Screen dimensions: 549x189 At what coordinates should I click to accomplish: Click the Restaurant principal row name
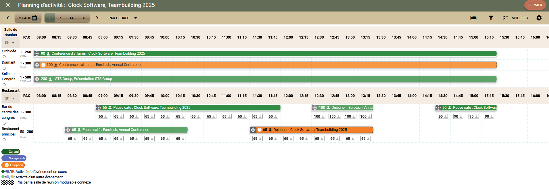point(10,131)
